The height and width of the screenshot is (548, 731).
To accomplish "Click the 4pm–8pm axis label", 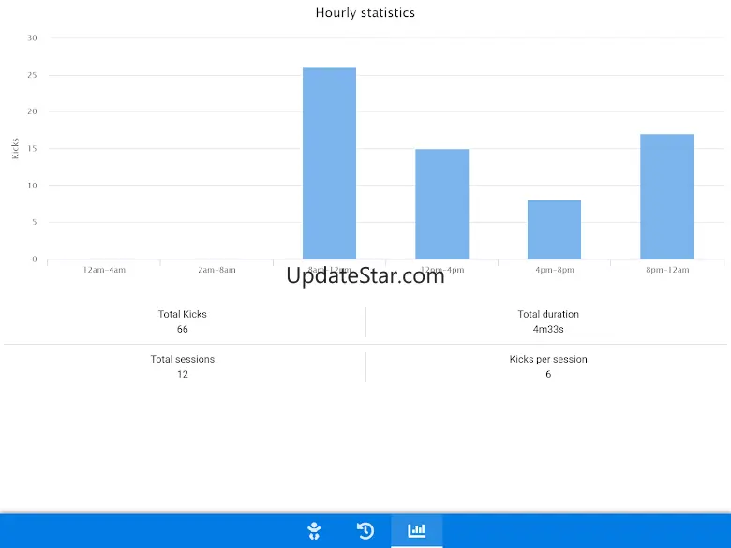I will (x=554, y=270).
